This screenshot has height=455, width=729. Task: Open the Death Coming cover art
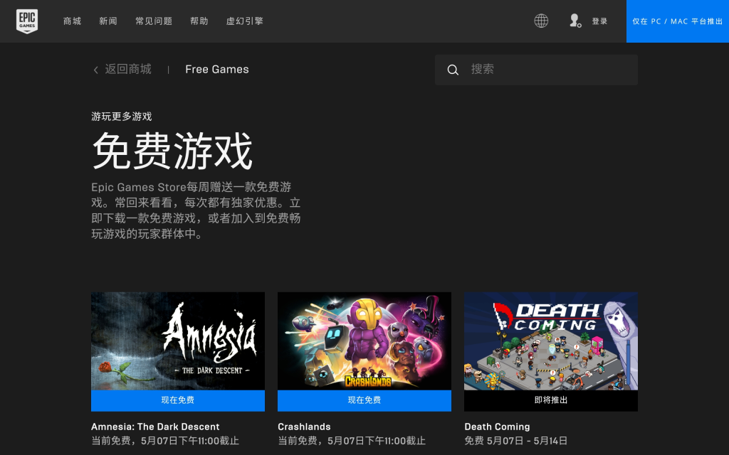pos(551,341)
